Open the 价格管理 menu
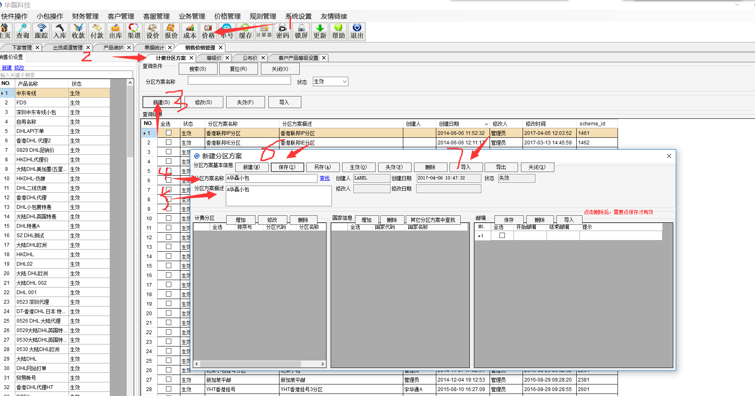 click(x=227, y=16)
